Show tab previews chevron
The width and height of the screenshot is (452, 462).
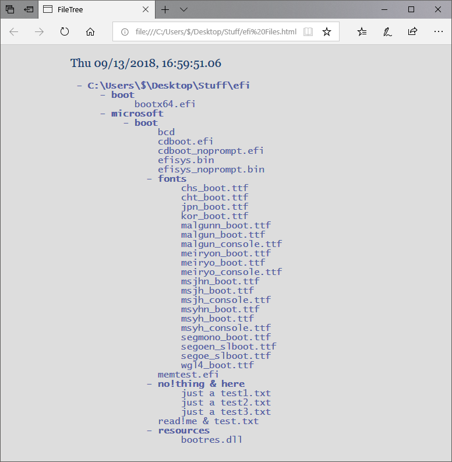tap(183, 10)
